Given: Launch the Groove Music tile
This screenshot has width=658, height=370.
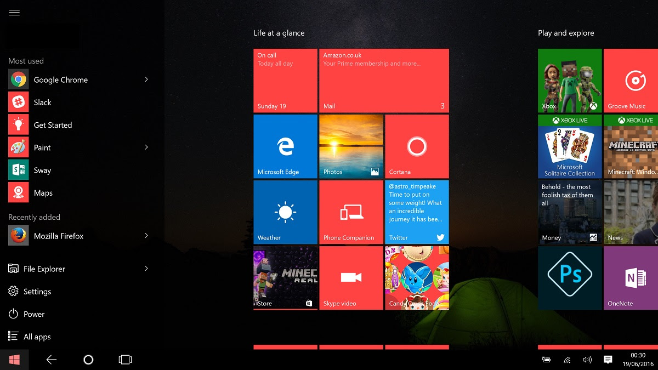Looking at the screenshot, I should click(631, 81).
